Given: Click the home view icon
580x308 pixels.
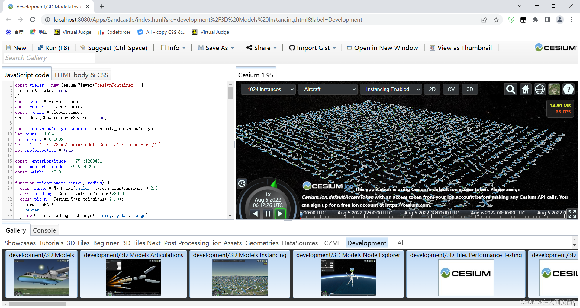Looking at the screenshot, I should coord(525,90).
